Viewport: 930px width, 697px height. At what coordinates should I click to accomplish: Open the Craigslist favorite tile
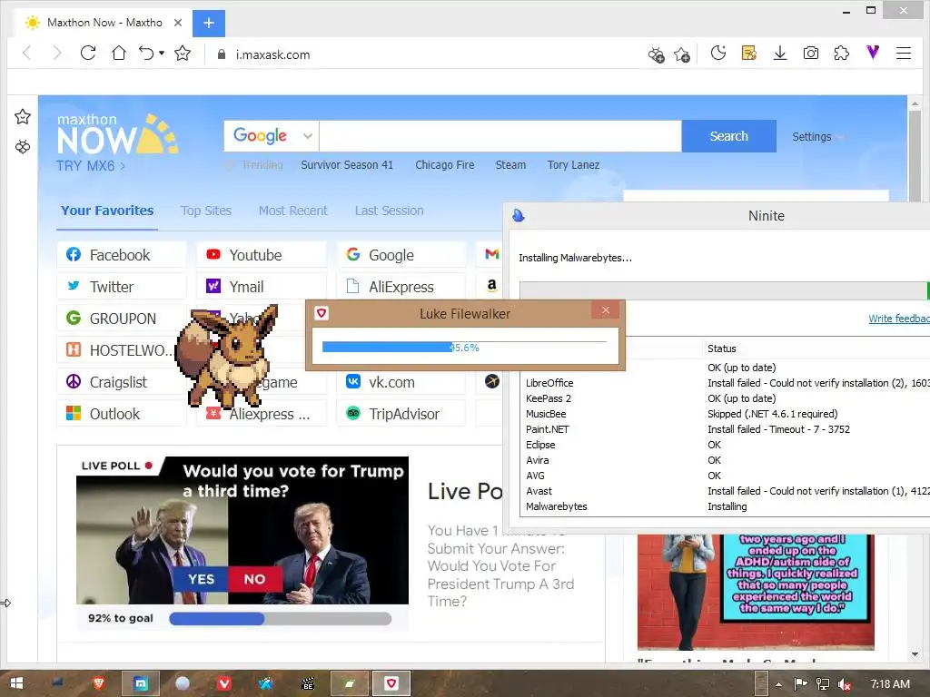pos(122,382)
